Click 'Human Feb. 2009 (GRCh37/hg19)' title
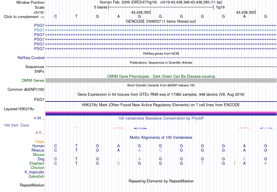This screenshot has height=192, width=277. tap(128, 2)
